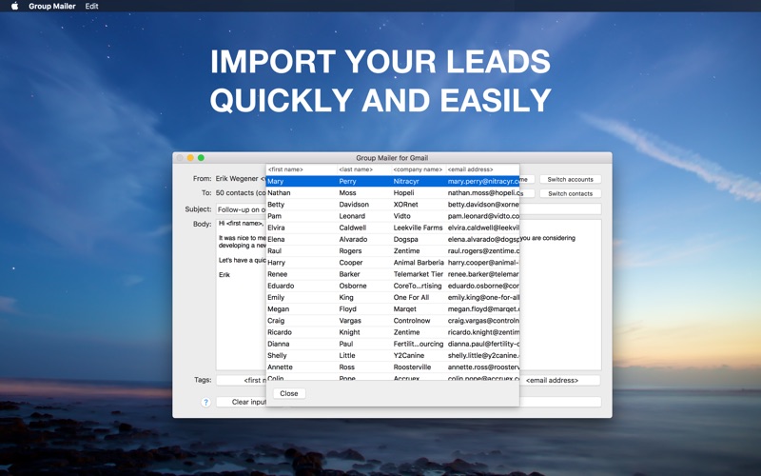761x476 pixels.
Task: Click the Switch contacts button
Action: 570,193
